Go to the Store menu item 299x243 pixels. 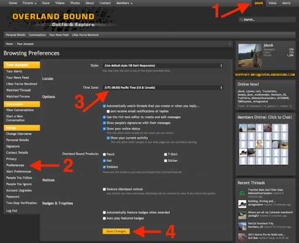coord(46,3)
